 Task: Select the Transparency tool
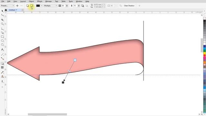(x=2, y=67)
